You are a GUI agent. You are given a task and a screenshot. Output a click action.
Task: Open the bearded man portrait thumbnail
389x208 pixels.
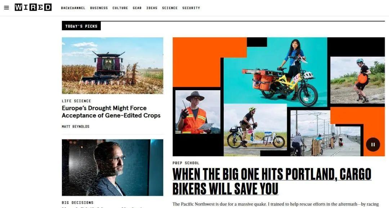tap(113, 167)
